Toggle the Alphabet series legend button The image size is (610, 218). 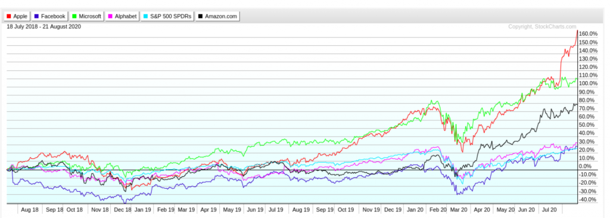pos(122,16)
